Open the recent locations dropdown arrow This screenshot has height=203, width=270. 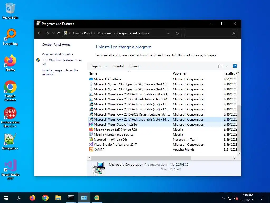click(x=53, y=33)
